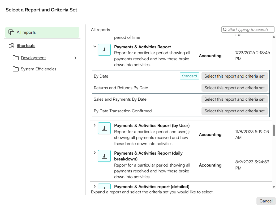The height and width of the screenshot is (208, 279).
Task: Click the Payments & Activities Report (by User) title
Action: pos(152,126)
